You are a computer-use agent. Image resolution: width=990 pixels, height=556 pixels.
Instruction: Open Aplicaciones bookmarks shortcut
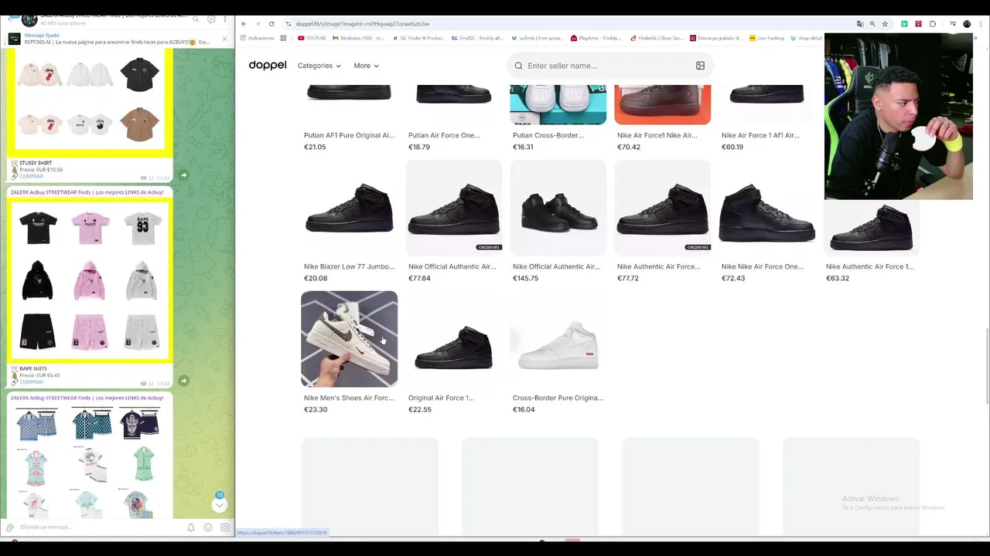[258, 38]
